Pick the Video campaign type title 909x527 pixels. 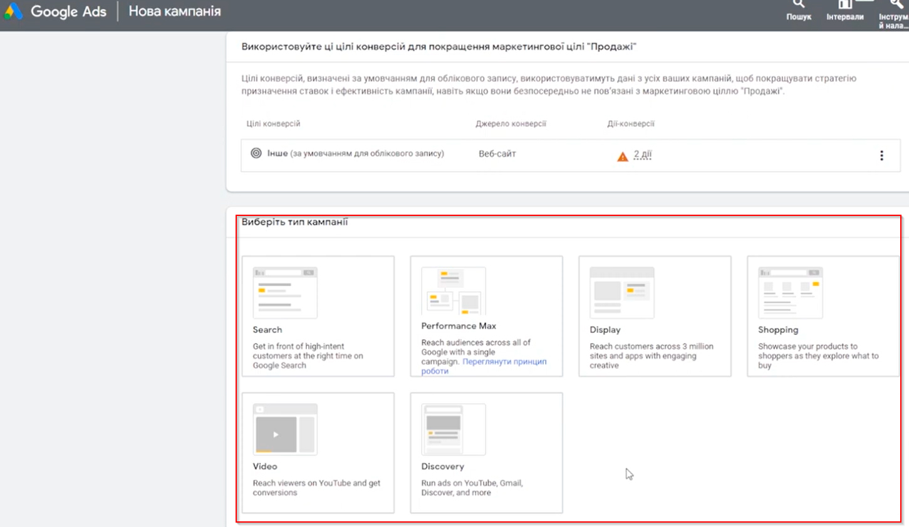tap(265, 466)
